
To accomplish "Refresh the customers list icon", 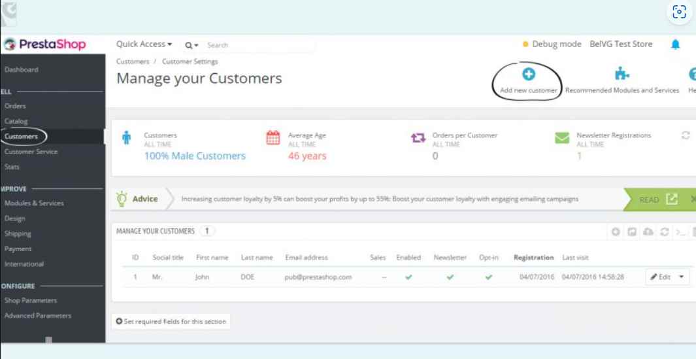I will tap(665, 231).
